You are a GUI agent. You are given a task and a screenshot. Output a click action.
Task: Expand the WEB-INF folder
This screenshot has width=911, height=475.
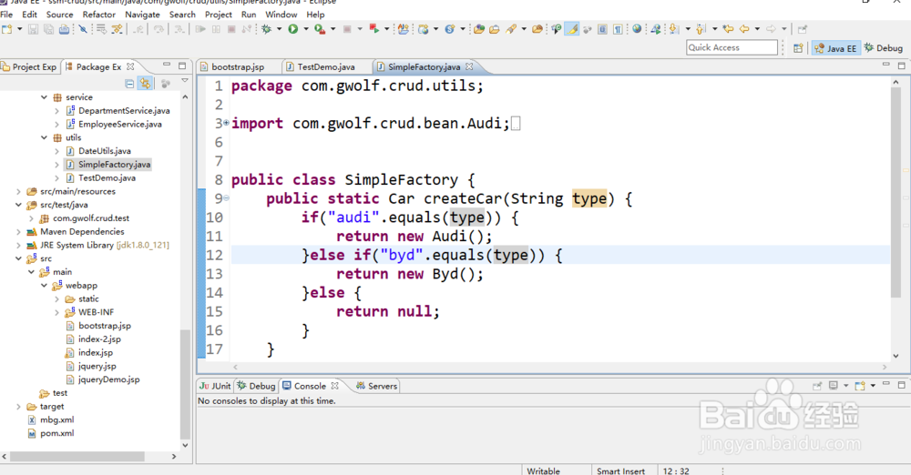[x=56, y=312]
